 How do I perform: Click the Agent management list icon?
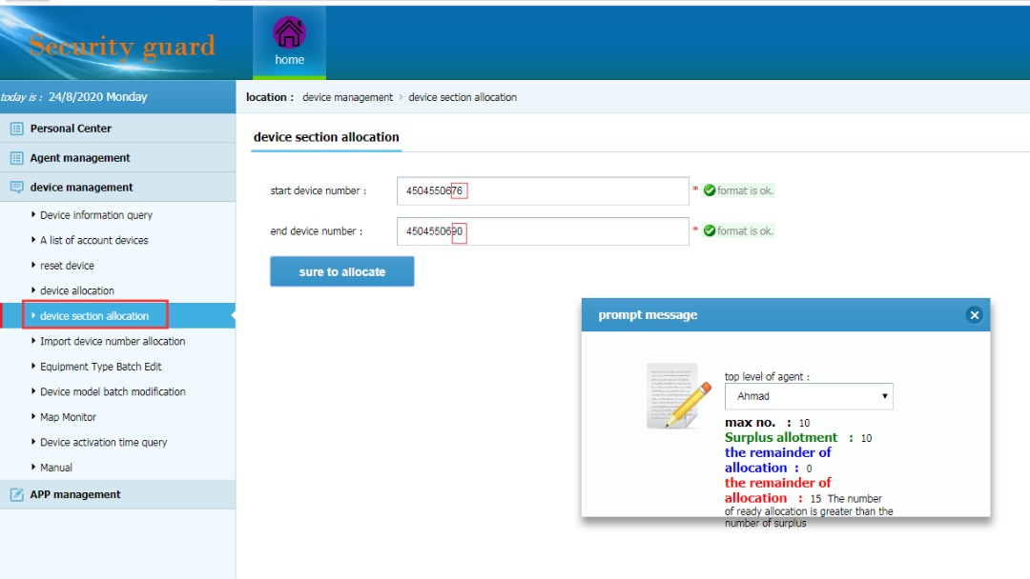16,158
